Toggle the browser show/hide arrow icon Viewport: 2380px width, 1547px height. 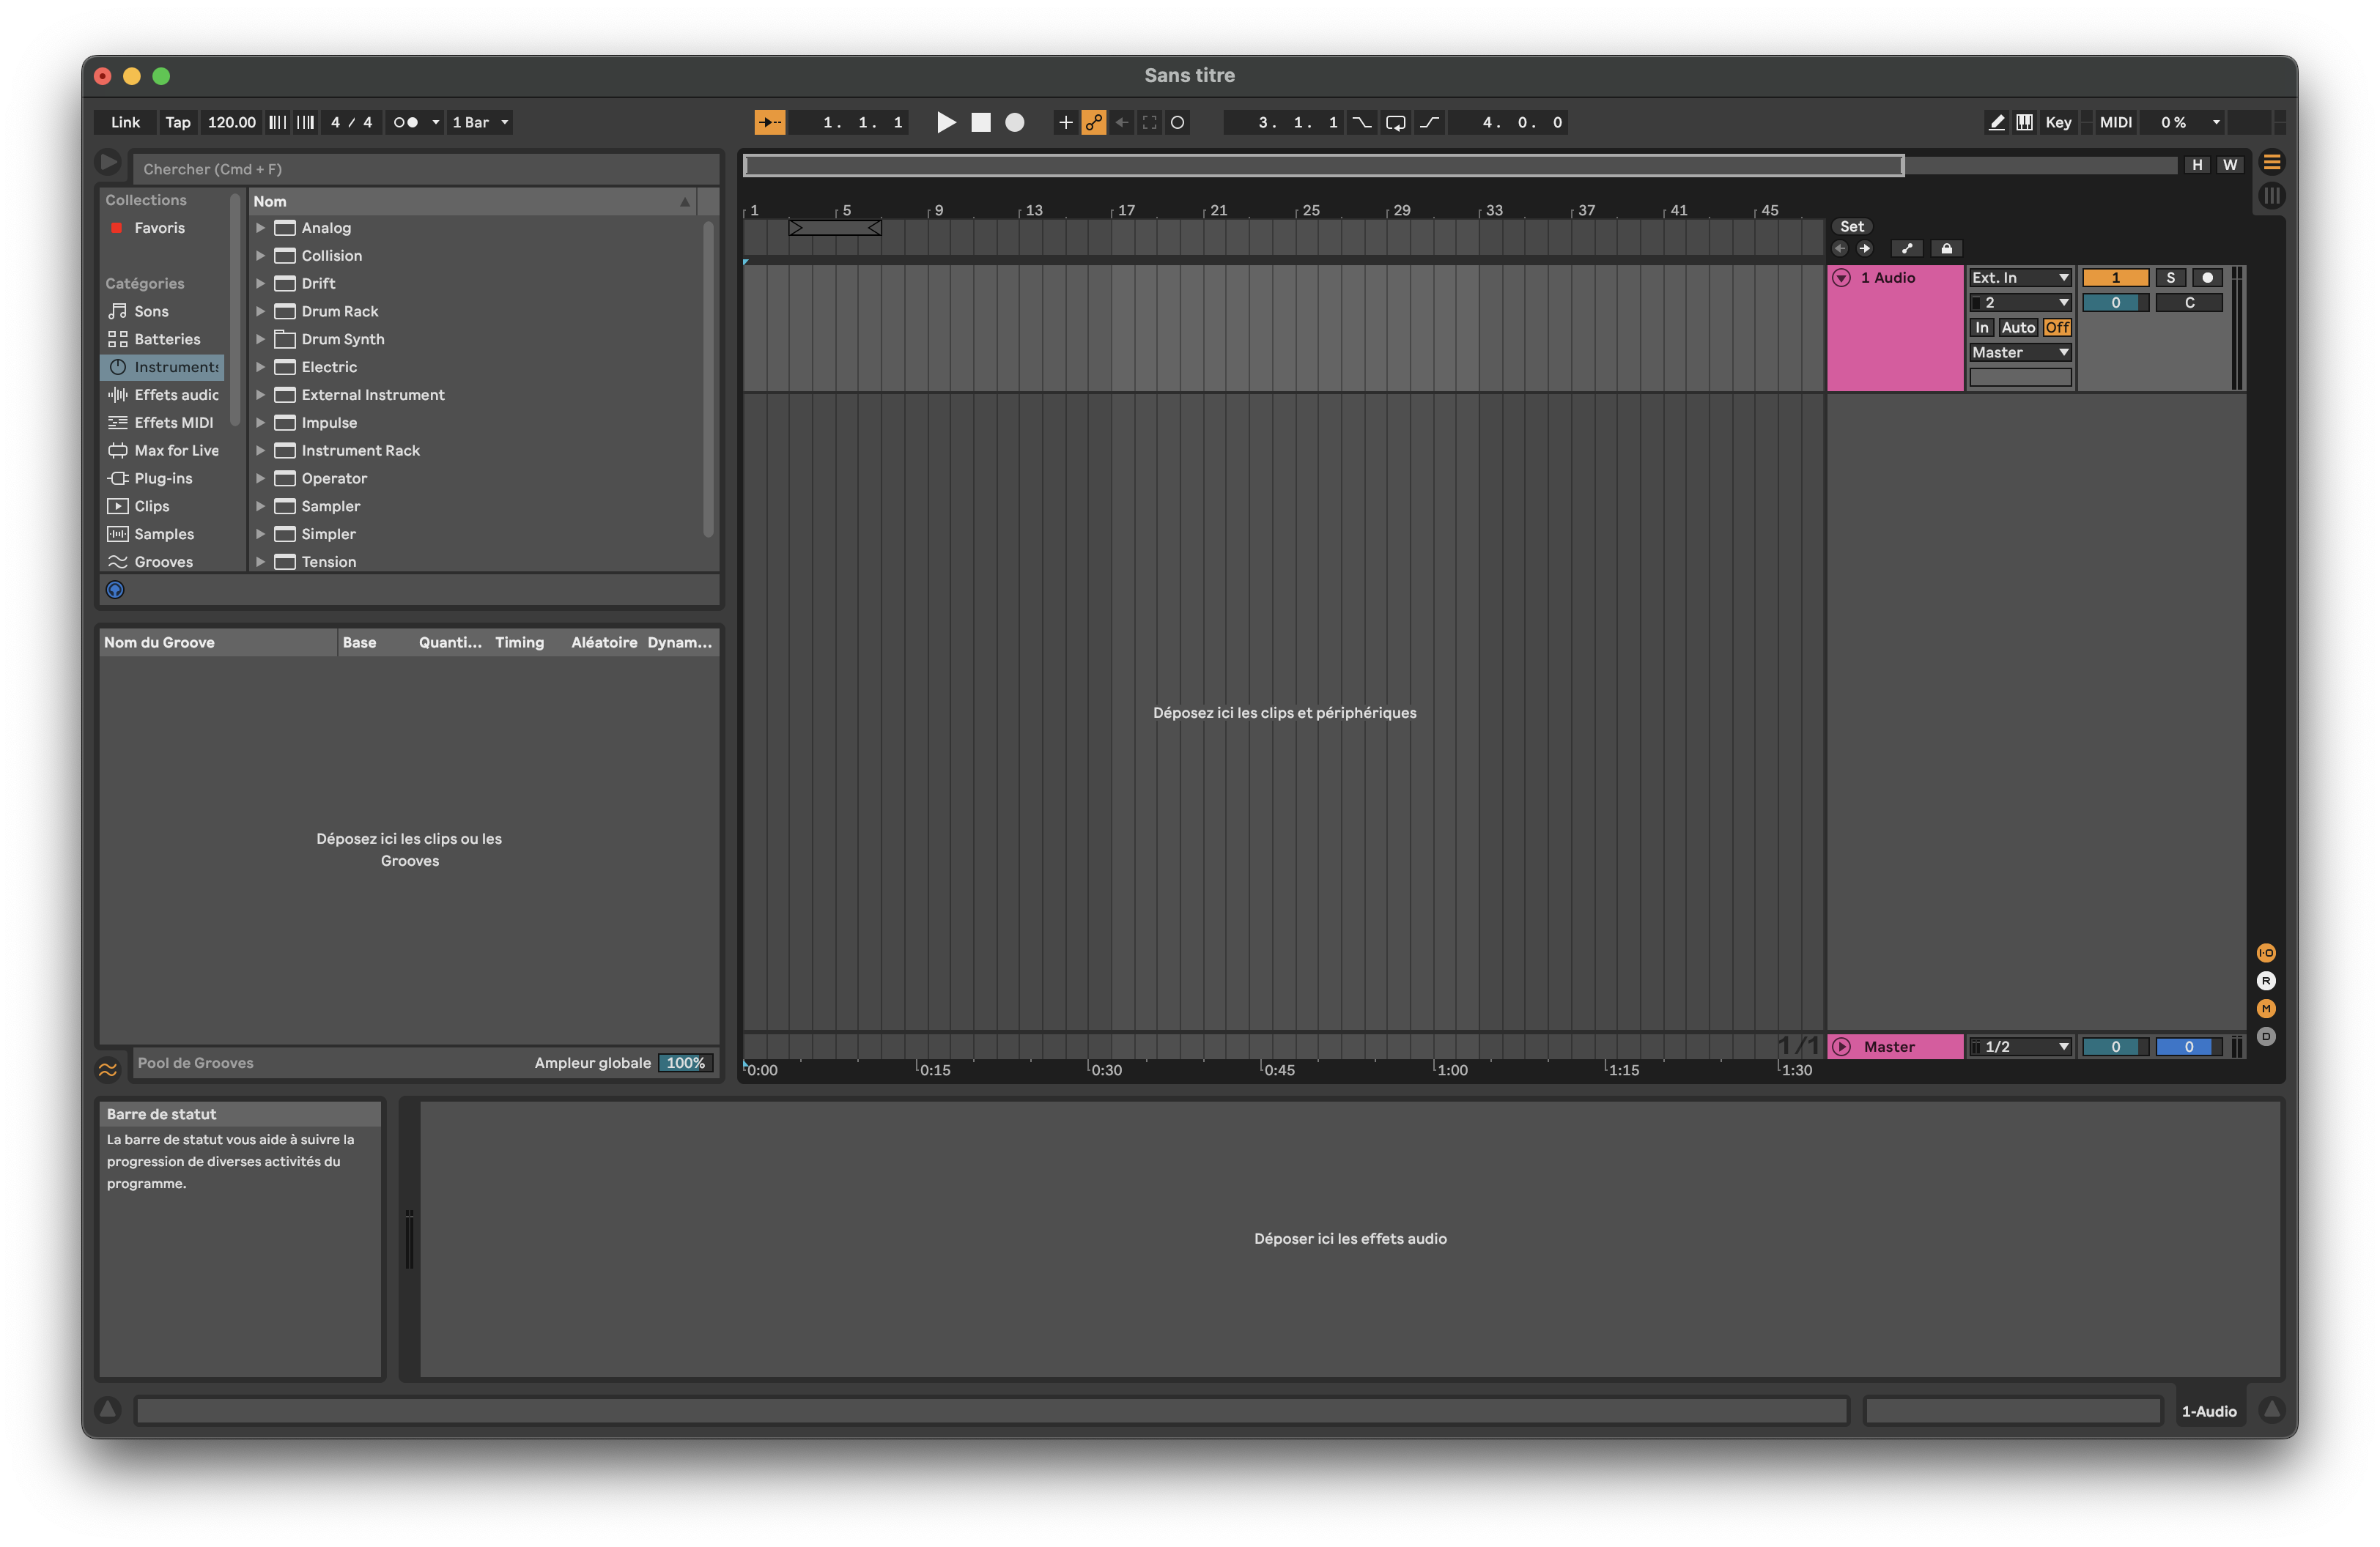pos(108,162)
